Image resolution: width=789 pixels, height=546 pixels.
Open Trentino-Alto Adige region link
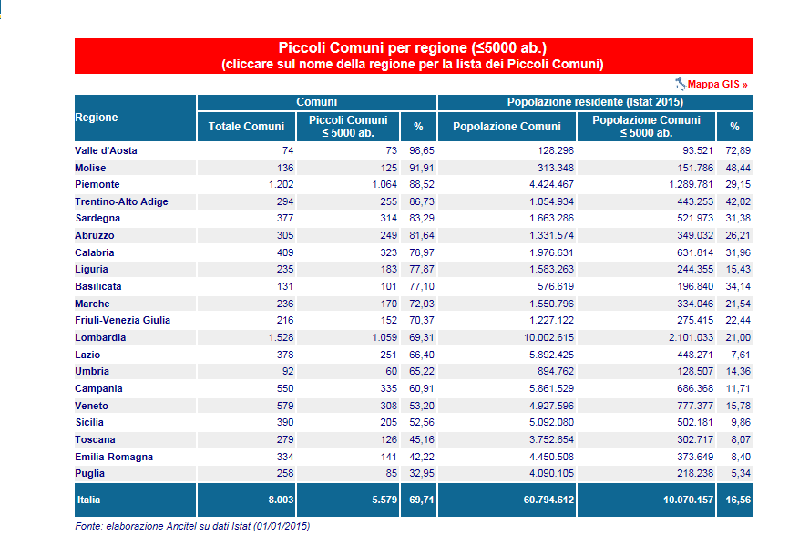click(x=121, y=201)
